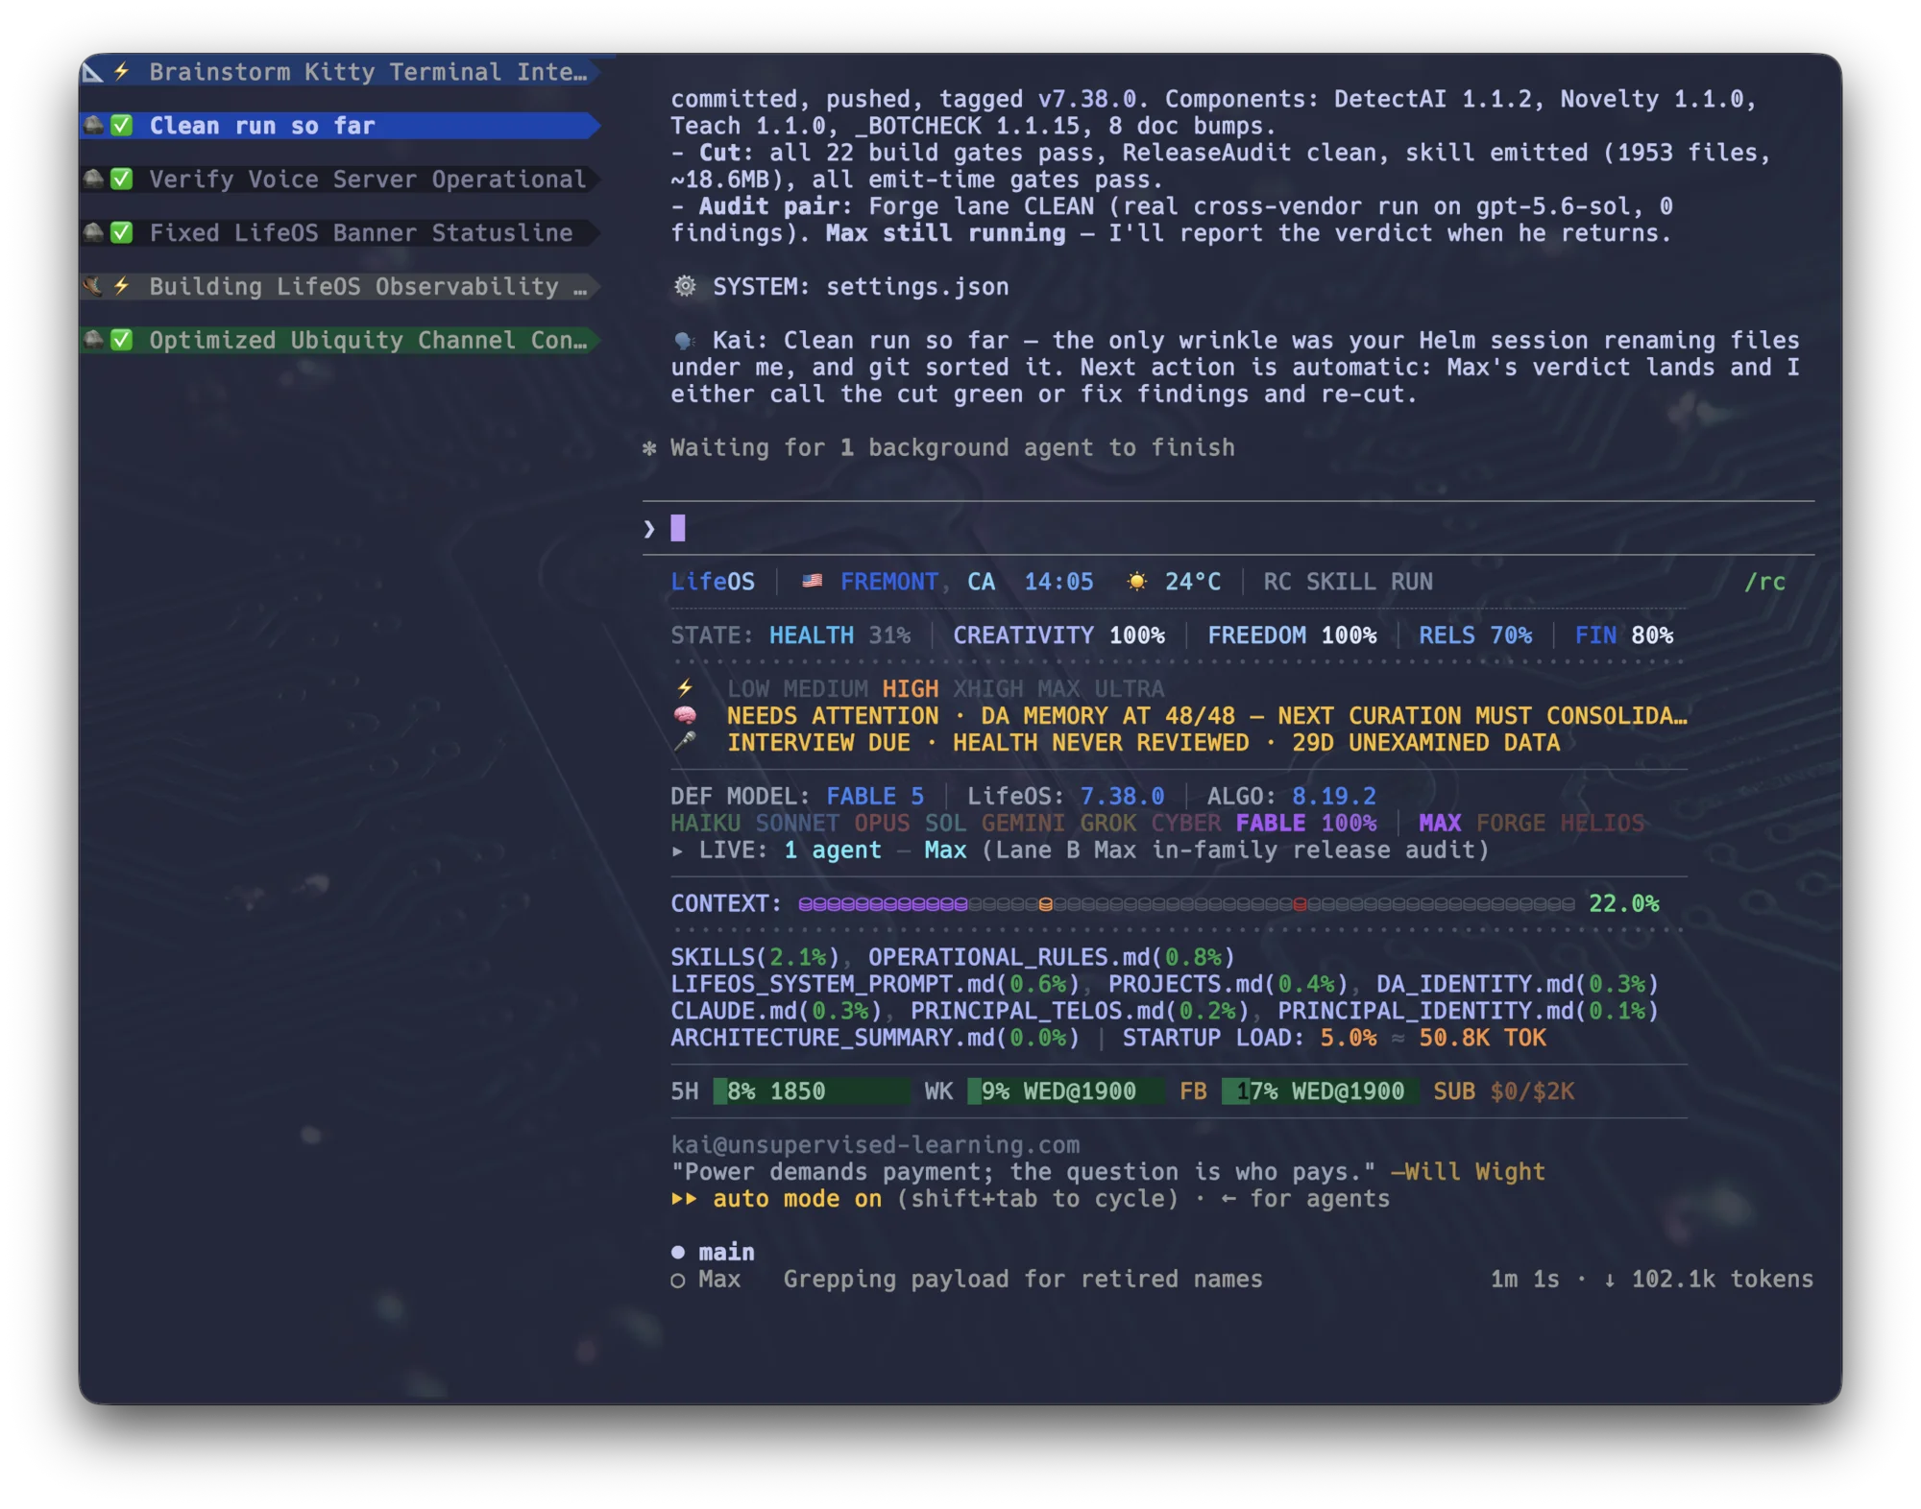The image size is (1921, 1509).
Task: Click the lightning icon on Brainstorm Kitty tab
Action: click(x=122, y=72)
